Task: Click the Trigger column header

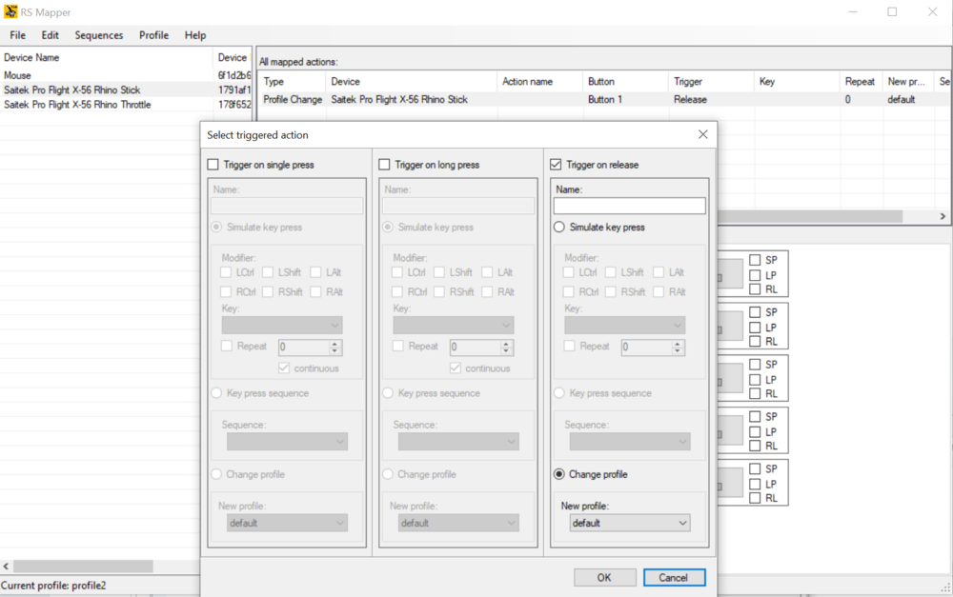Action: coord(711,81)
